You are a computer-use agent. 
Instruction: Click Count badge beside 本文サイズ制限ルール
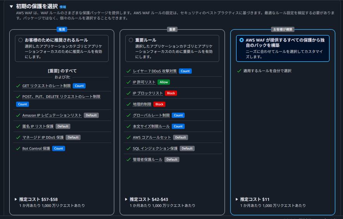[178, 126]
